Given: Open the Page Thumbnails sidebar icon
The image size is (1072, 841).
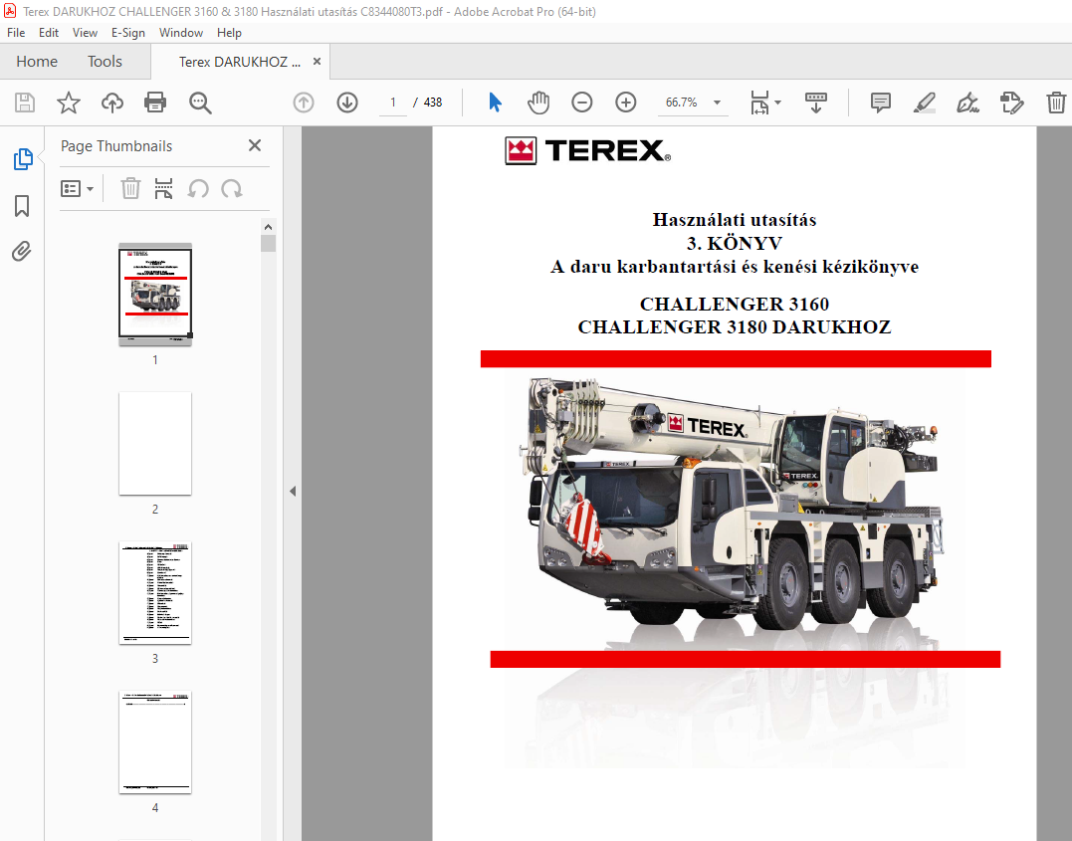Looking at the screenshot, I should (23, 159).
